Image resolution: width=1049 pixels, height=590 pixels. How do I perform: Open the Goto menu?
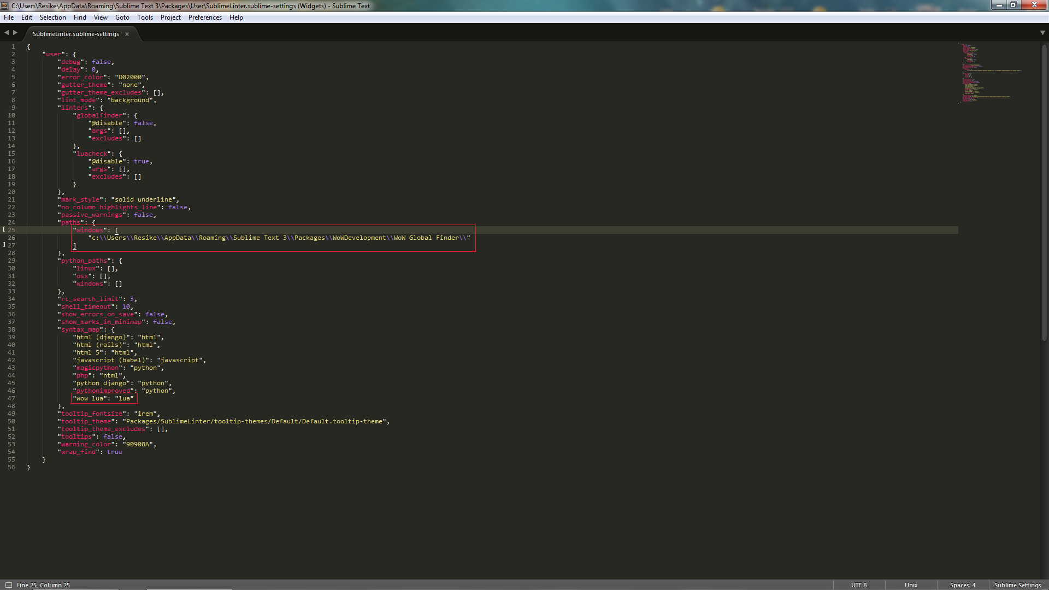(122, 17)
